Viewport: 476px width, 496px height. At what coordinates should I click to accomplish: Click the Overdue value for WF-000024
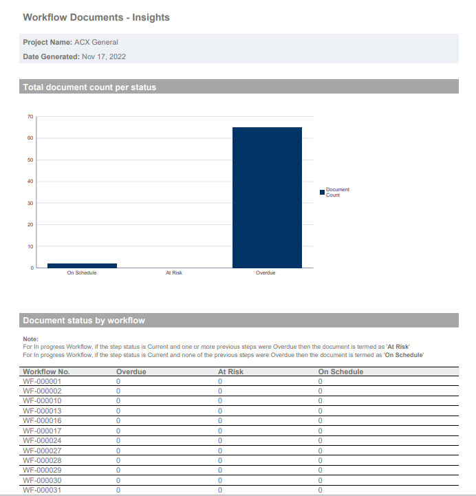[x=118, y=441]
